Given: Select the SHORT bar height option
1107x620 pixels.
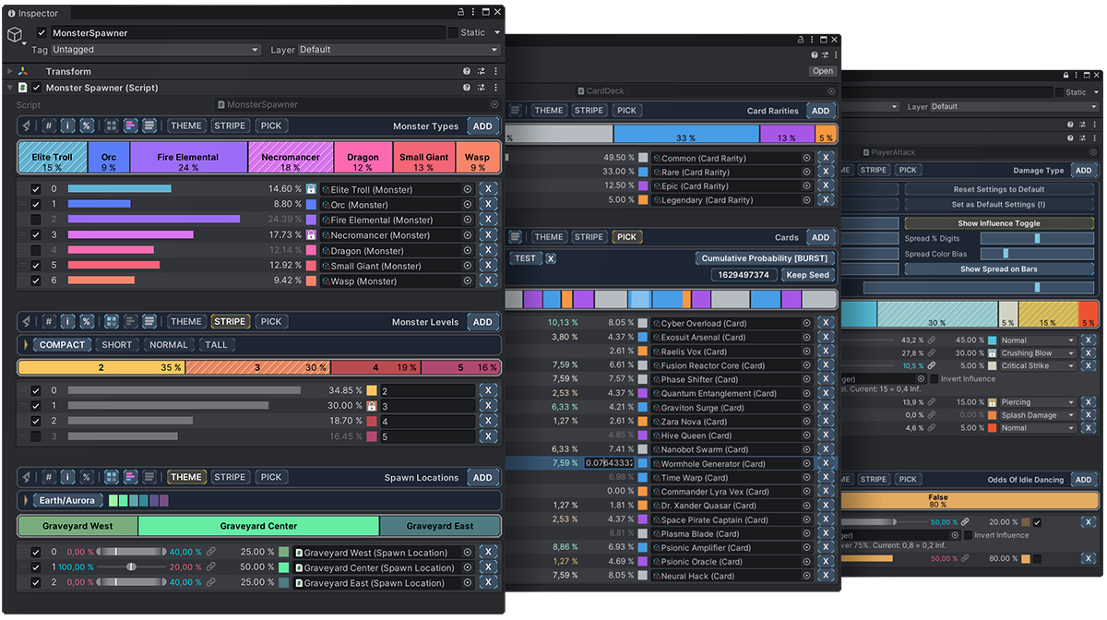Looking at the screenshot, I should 116,345.
